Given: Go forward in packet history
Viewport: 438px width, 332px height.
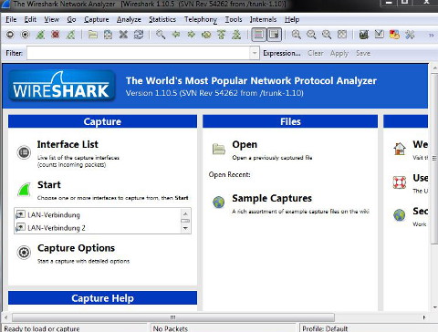Looking at the screenshot, I should pyautogui.click(x=191, y=35).
